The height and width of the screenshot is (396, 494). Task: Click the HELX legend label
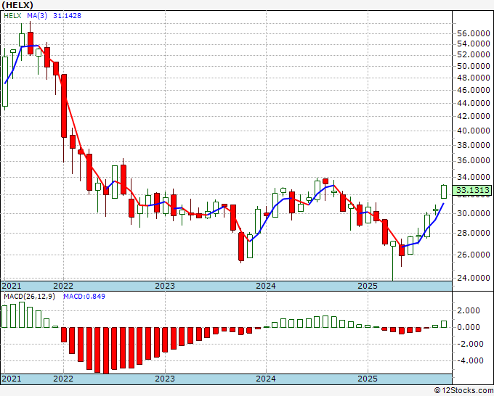[12, 16]
